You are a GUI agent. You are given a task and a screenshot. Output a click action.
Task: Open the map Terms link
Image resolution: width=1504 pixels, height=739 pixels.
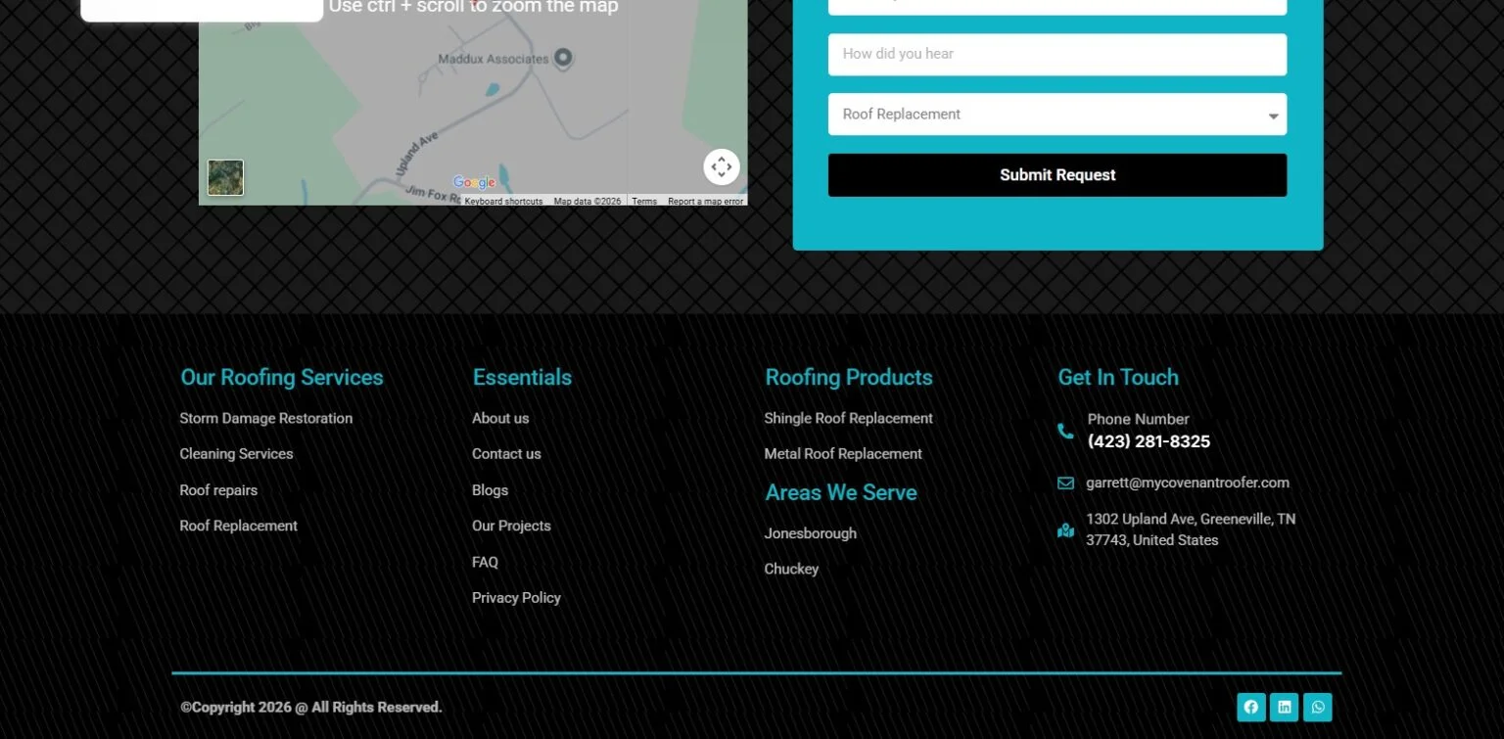(644, 202)
